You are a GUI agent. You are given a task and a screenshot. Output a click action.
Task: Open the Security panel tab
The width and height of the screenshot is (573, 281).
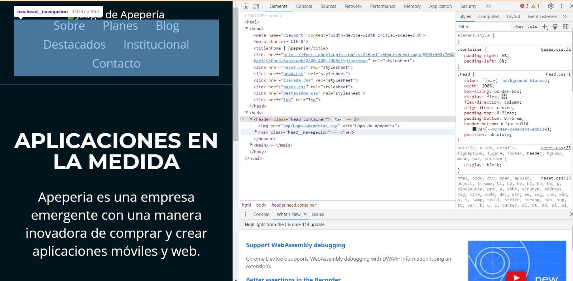point(468,6)
